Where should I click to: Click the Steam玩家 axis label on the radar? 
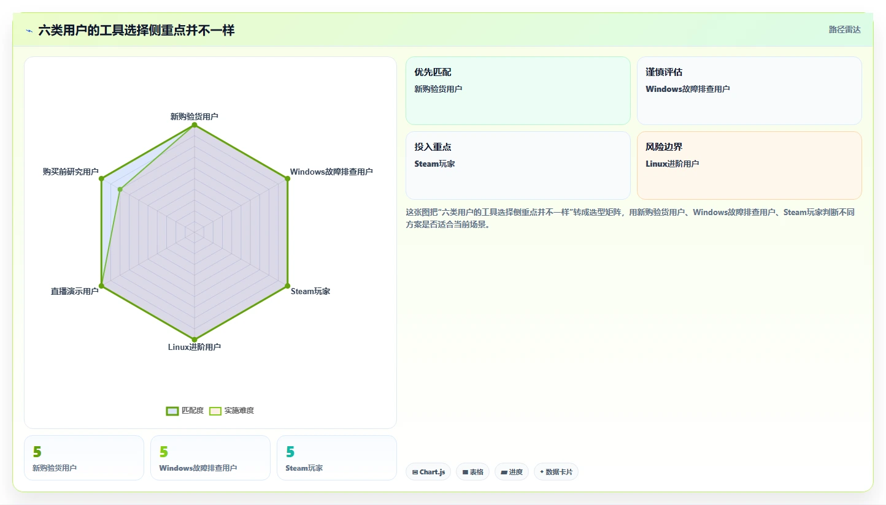click(310, 291)
